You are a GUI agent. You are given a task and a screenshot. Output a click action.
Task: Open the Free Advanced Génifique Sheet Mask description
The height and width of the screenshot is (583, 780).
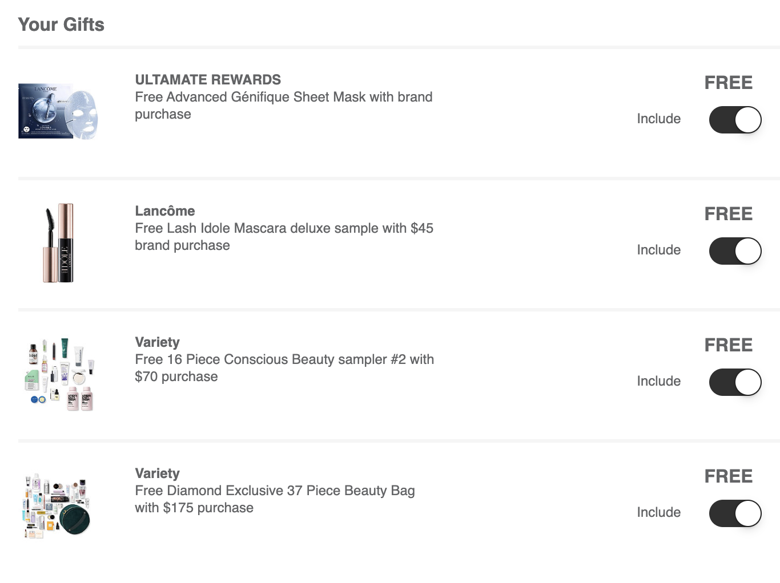[284, 106]
